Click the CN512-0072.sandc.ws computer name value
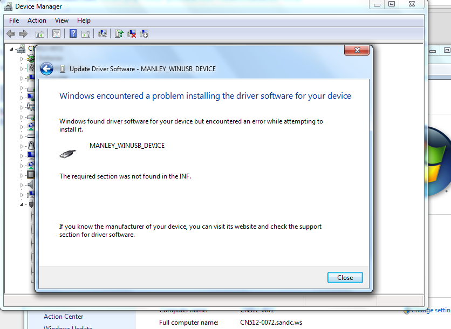The image size is (451, 329). 271,323
